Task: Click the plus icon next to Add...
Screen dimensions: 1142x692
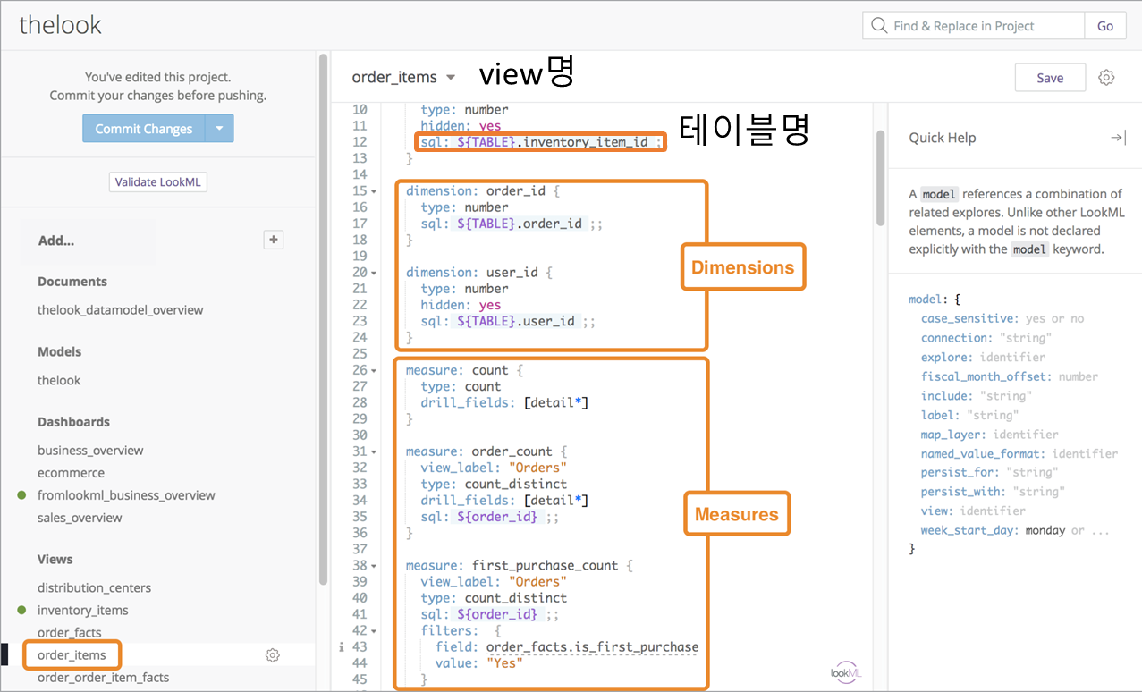Action: 274,240
